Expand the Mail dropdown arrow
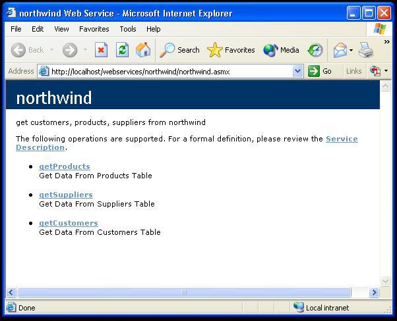 click(351, 50)
